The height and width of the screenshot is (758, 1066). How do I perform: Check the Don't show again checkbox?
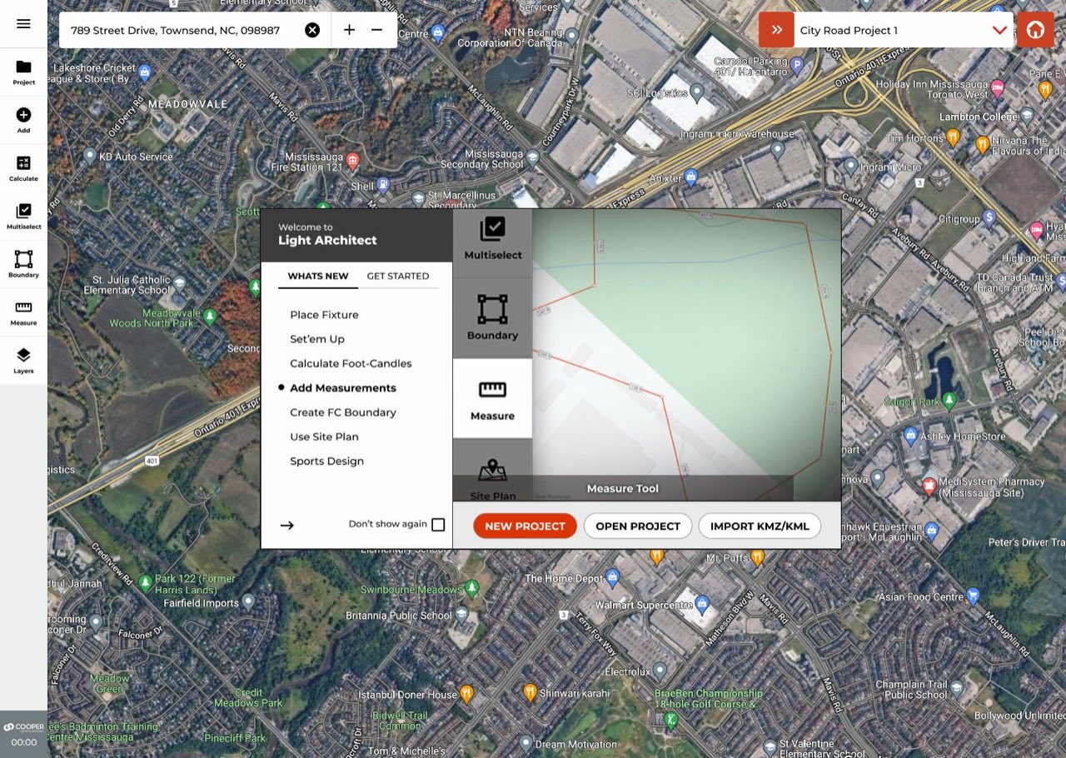tap(438, 525)
